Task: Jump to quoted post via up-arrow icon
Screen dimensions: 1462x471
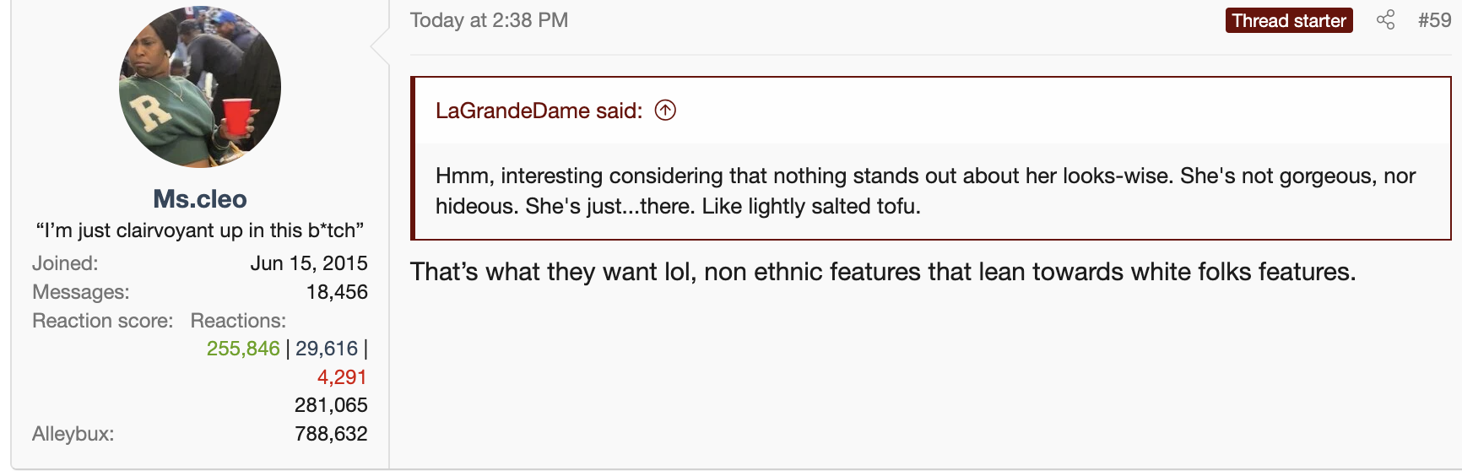Action: (x=665, y=111)
